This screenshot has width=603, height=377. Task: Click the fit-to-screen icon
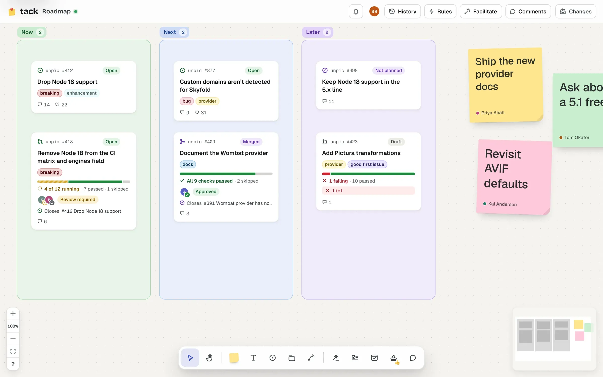click(13, 351)
